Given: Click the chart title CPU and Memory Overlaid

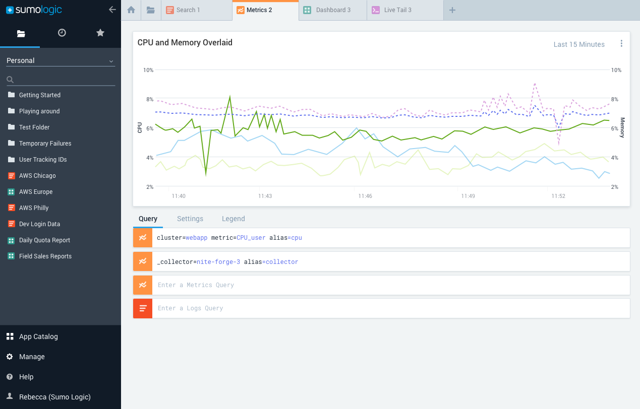Looking at the screenshot, I should point(185,43).
